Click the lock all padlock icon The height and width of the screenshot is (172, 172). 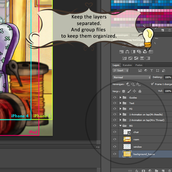tap(140, 91)
